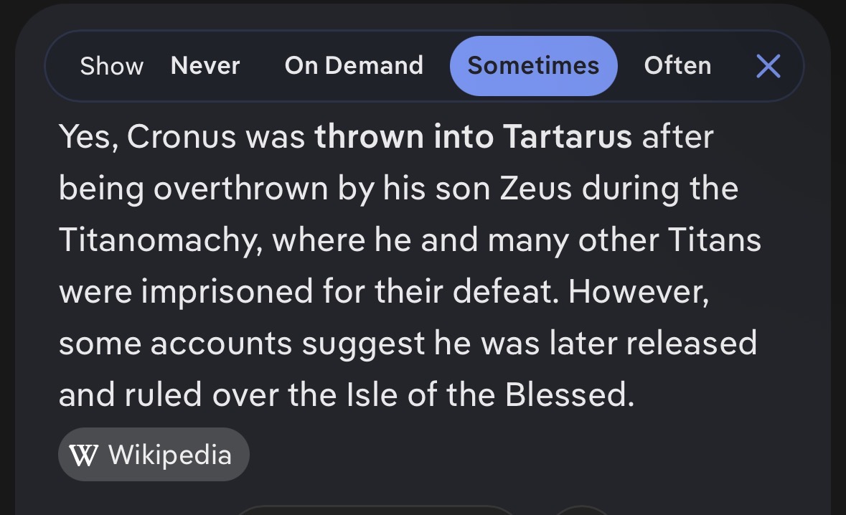The height and width of the screenshot is (515, 846).
Task: Click the word overthrown in the answer
Action: 240,188
